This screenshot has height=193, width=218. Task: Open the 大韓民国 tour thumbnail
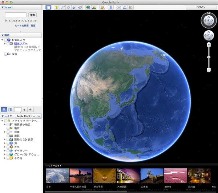pyautogui.click(x=128, y=176)
